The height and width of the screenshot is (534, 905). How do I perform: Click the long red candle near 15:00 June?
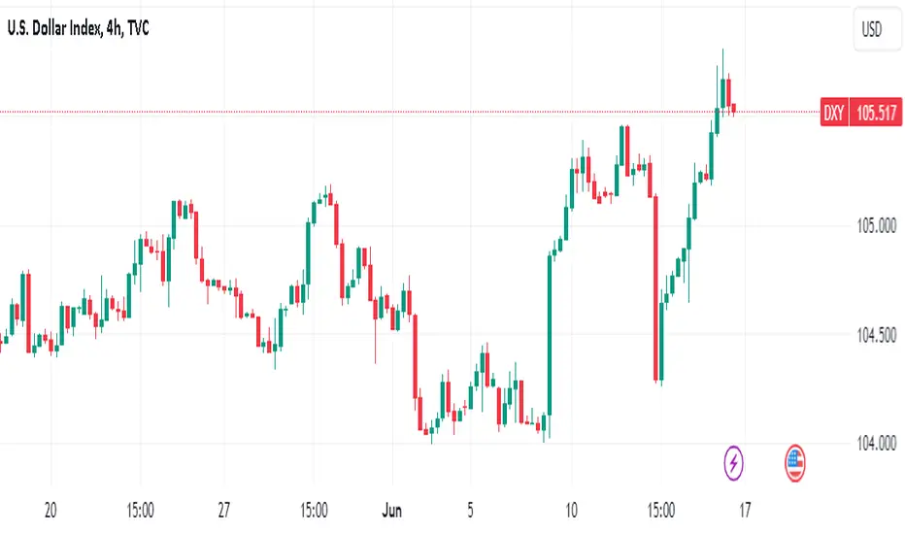pyautogui.click(x=655, y=288)
